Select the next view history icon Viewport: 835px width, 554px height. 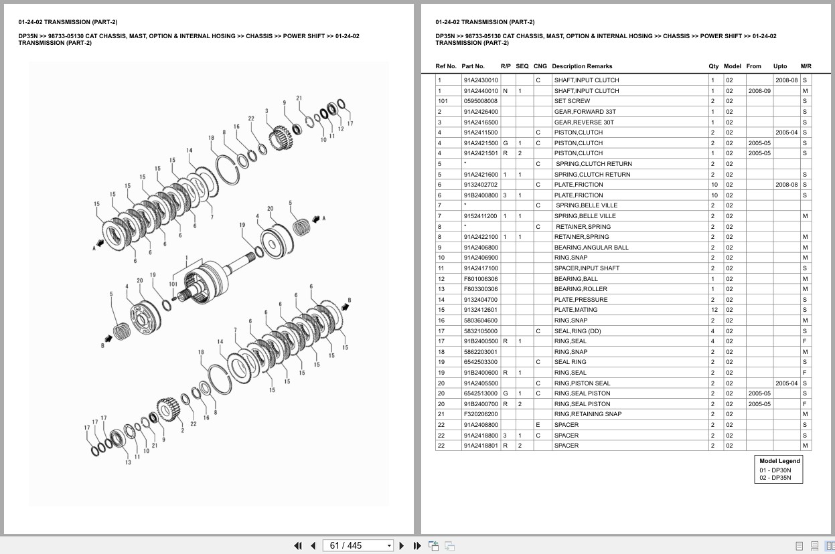[x=449, y=545]
